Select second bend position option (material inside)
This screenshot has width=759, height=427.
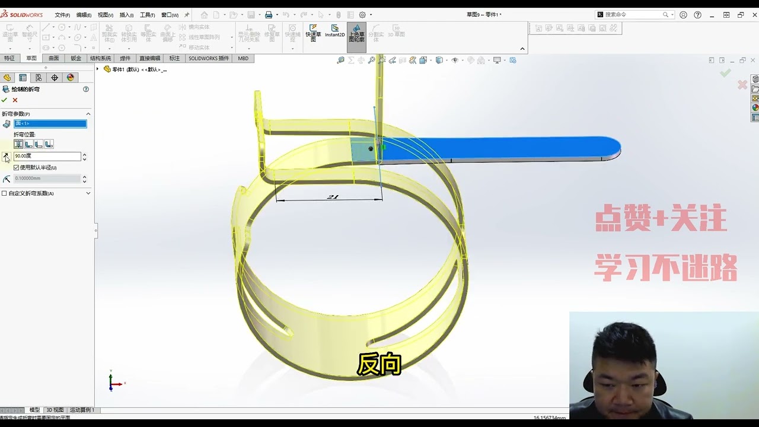point(28,144)
